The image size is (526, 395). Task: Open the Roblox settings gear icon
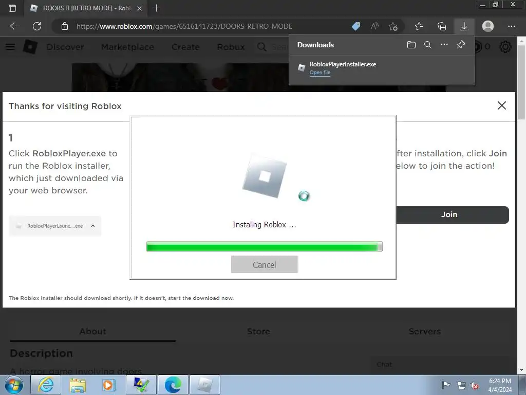click(x=505, y=47)
